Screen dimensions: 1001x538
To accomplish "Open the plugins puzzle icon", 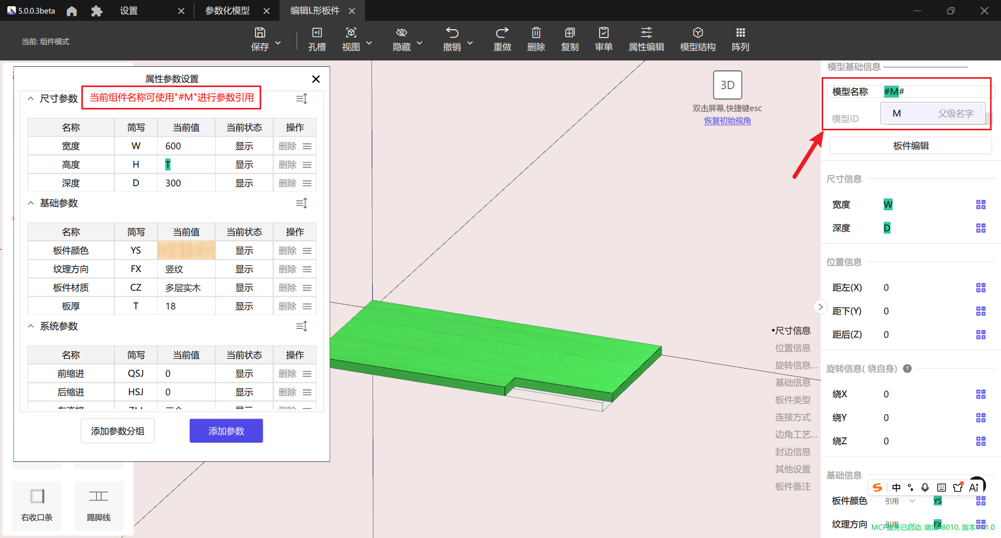I will [96, 11].
